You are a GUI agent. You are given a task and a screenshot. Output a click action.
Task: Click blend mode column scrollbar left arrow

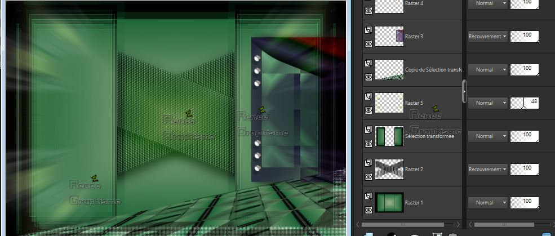tap(470, 225)
